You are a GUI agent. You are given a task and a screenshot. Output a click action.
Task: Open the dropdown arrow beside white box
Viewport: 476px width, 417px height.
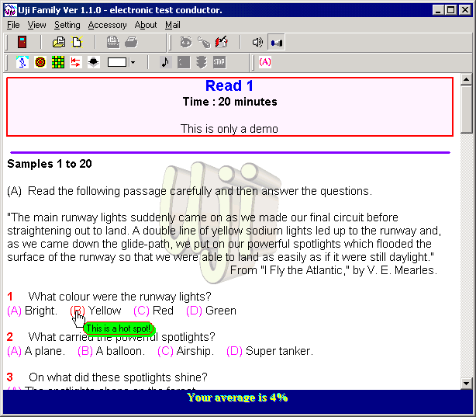[x=133, y=62]
